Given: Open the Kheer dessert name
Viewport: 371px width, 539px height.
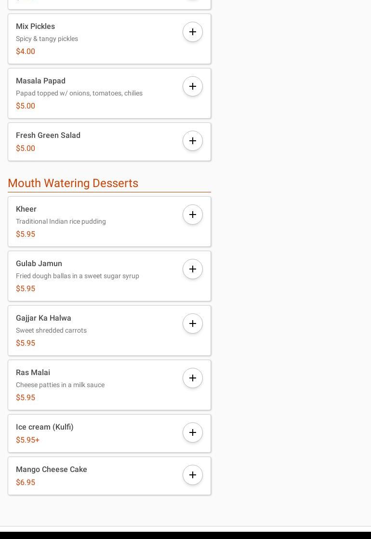Looking at the screenshot, I should (x=26, y=209).
